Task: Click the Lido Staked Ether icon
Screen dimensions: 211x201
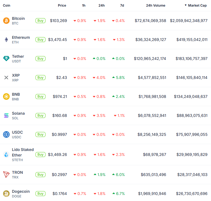Action: (x=6, y=155)
